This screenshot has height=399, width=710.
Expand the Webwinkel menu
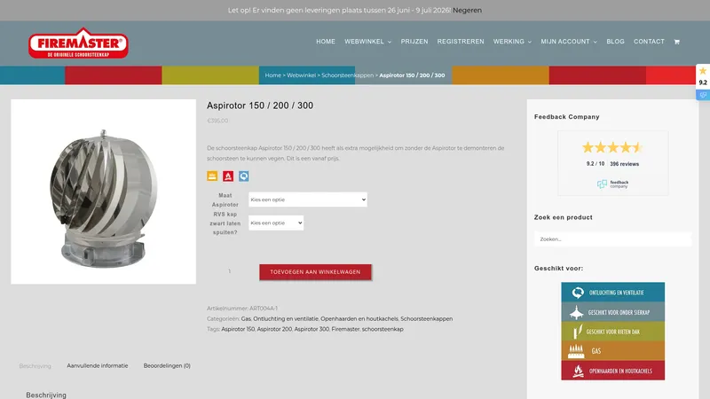[367, 42]
